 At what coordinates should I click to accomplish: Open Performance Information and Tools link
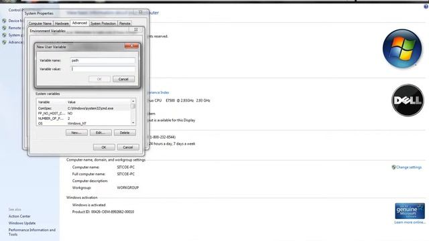(32, 232)
